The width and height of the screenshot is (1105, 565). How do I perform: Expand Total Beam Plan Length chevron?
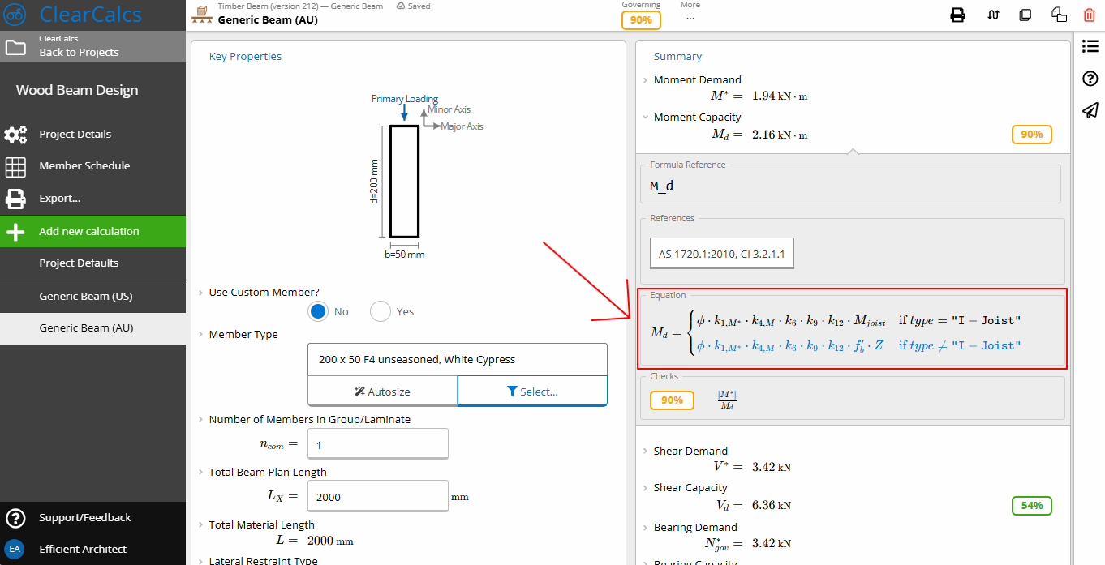pyautogui.click(x=200, y=472)
